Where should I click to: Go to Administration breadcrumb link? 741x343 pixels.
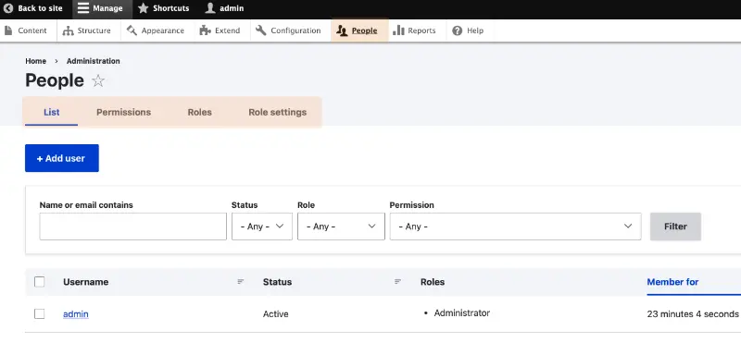(94, 61)
